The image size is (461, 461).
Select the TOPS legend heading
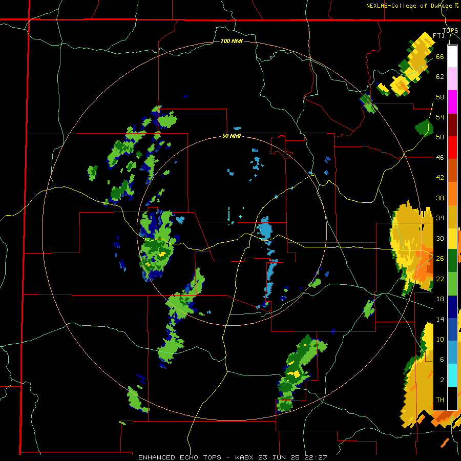click(x=450, y=30)
